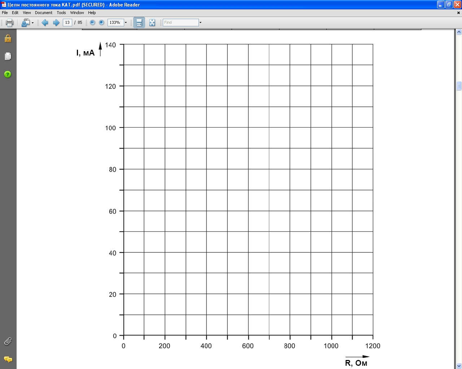Go to previous page with left arrow
This screenshot has width=462, height=369.
pos(45,23)
